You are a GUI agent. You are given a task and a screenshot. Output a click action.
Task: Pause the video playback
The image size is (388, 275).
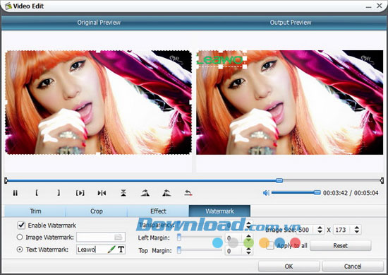coord(16,193)
